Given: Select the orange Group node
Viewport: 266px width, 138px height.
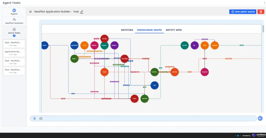Looking at the screenshot, I should tap(205, 45).
